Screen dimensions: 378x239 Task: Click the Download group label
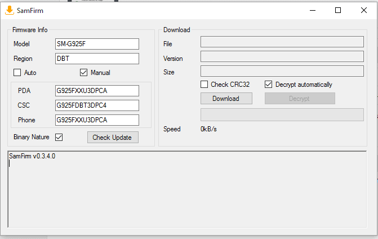[177, 30]
